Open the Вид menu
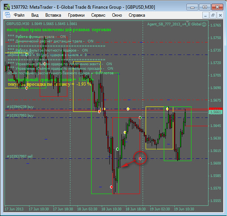Screen dimensions: 227x216 point(35,15)
